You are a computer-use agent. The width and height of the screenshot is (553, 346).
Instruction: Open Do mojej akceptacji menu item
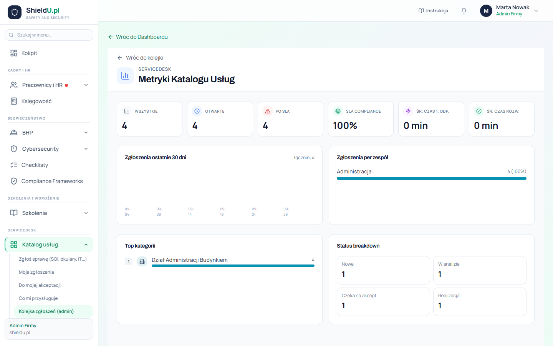(53, 285)
